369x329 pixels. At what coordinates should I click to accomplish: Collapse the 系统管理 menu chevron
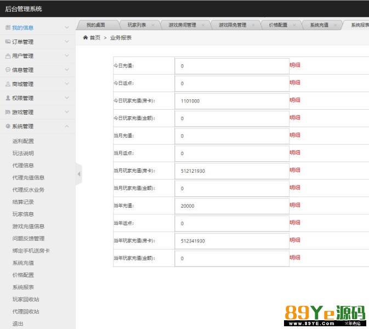(67, 126)
